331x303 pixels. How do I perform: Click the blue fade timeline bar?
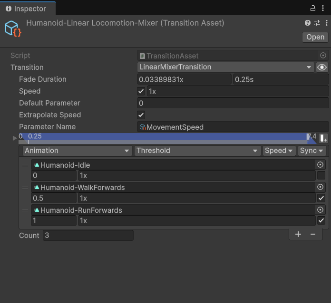coord(166,137)
